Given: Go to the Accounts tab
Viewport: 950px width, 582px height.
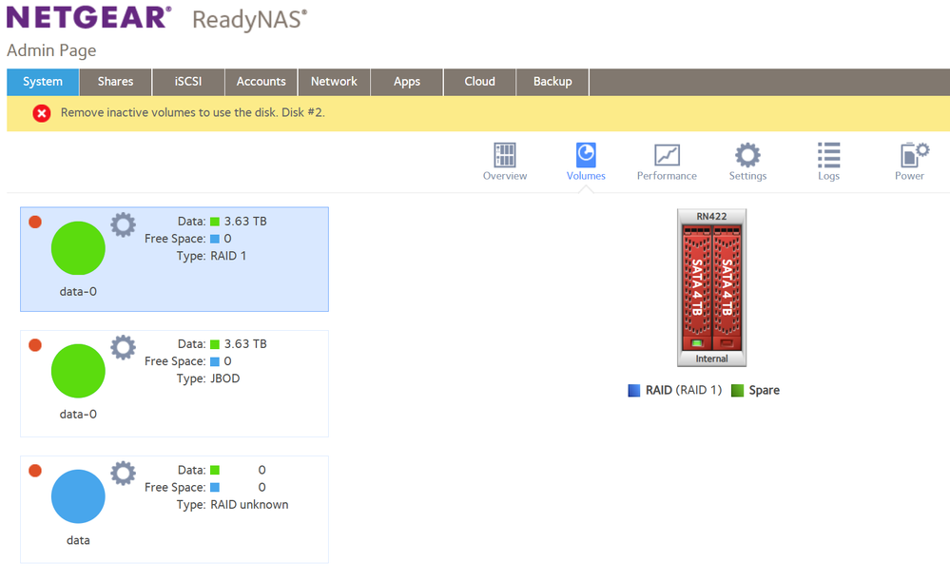Looking at the screenshot, I should click(261, 82).
